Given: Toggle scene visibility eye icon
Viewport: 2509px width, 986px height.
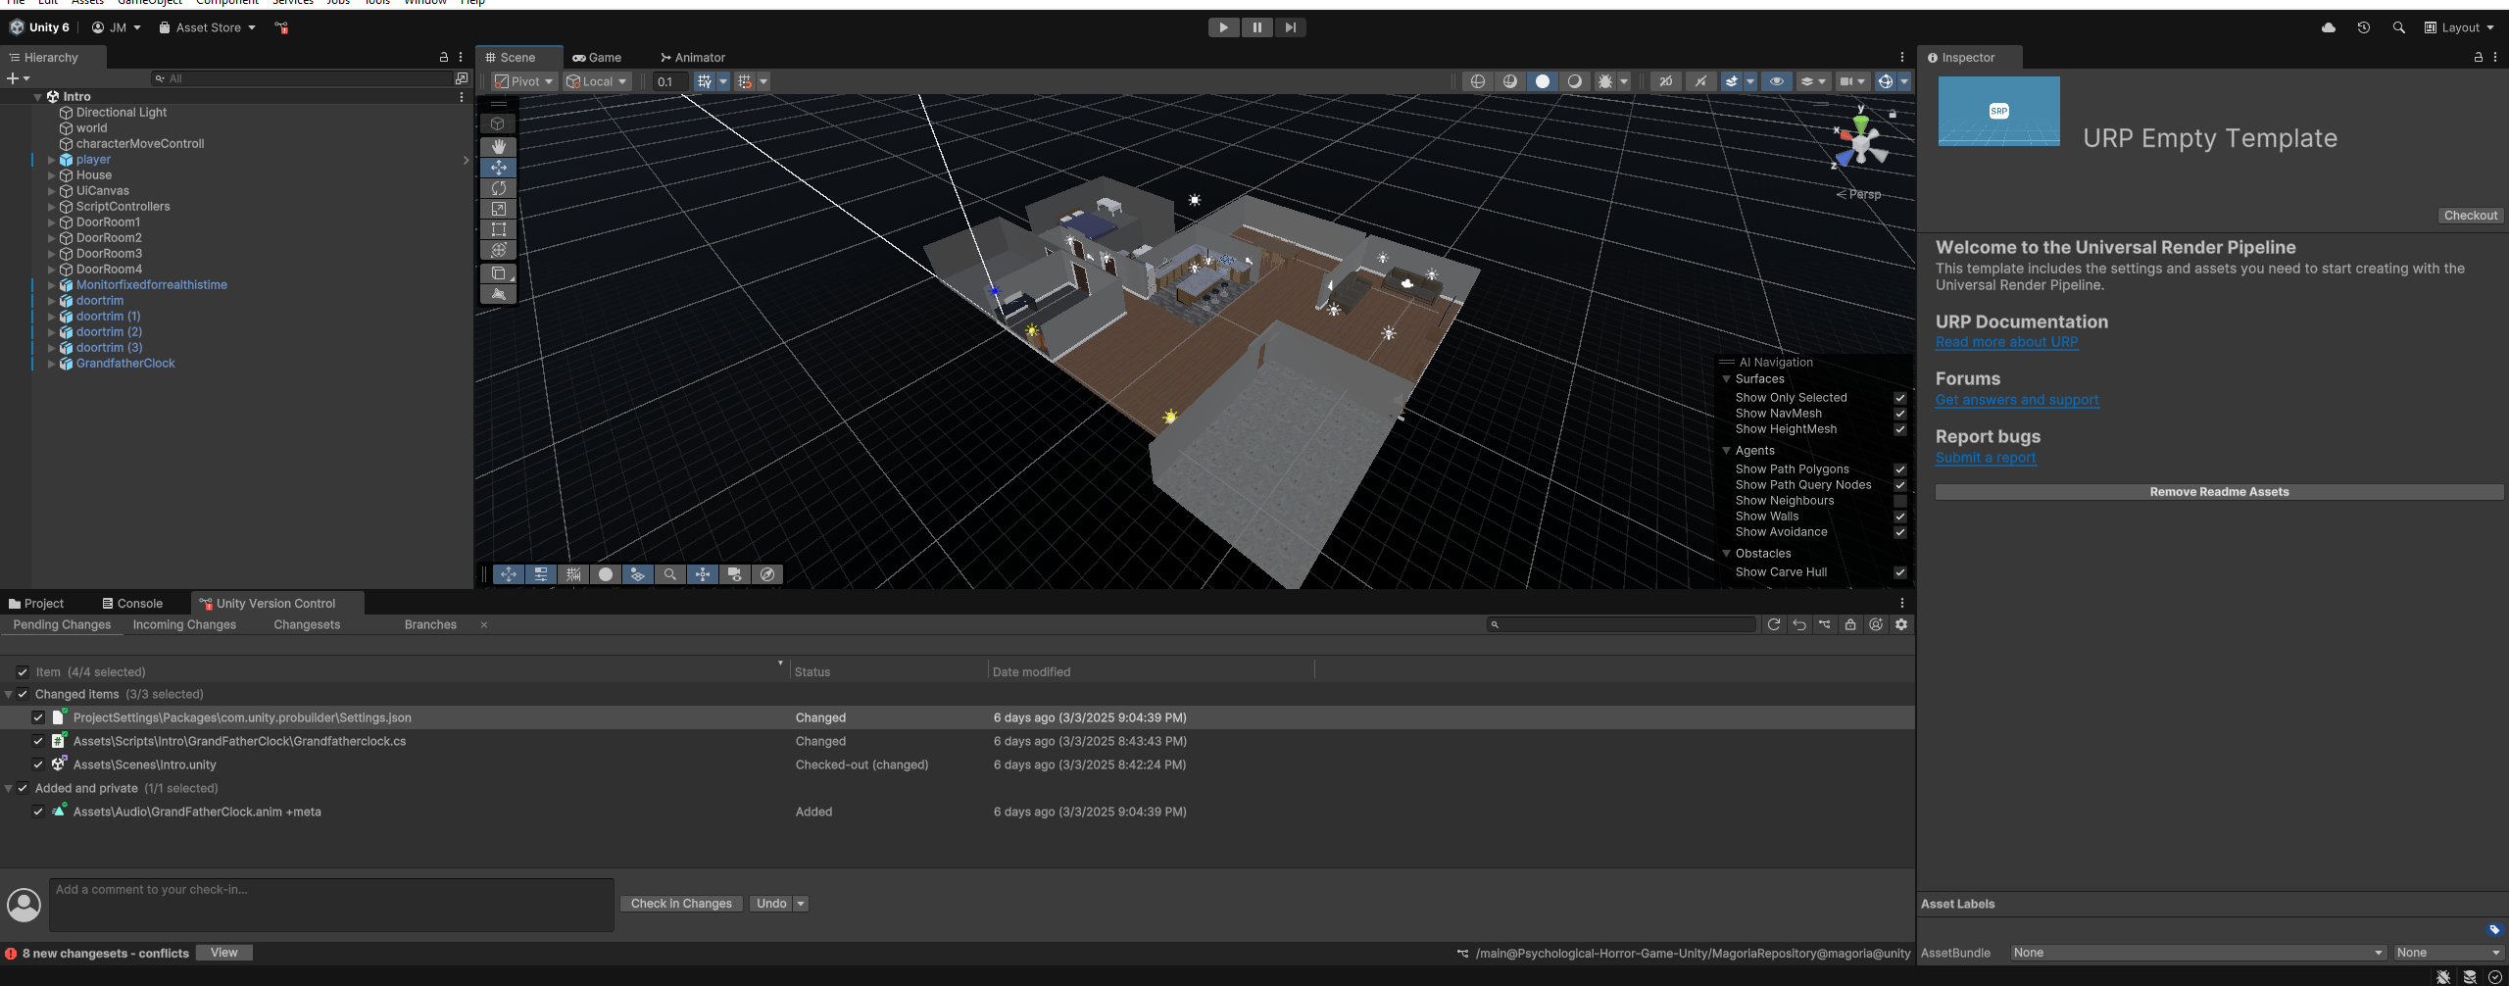Looking at the screenshot, I should (x=1776, y=81).
